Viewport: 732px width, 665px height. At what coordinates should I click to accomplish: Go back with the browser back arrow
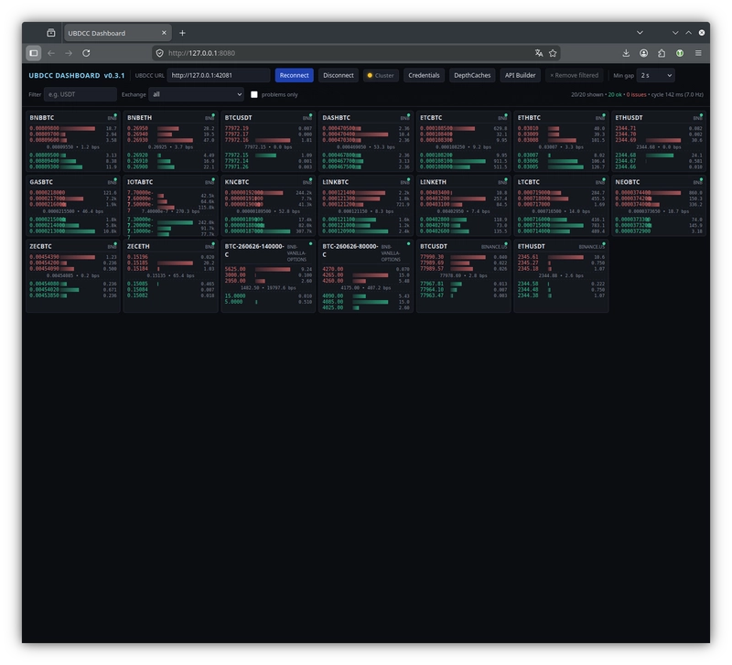(51, 53)
